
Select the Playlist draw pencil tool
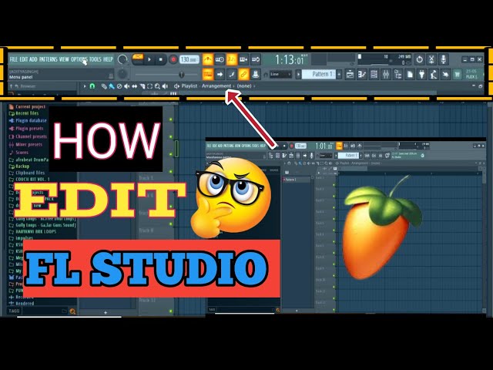104,86
